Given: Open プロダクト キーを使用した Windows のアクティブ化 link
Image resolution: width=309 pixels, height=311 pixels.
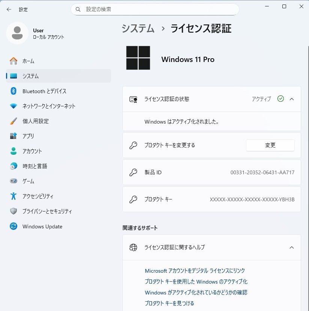Looking at the screenshot, I should coord(196,282).
